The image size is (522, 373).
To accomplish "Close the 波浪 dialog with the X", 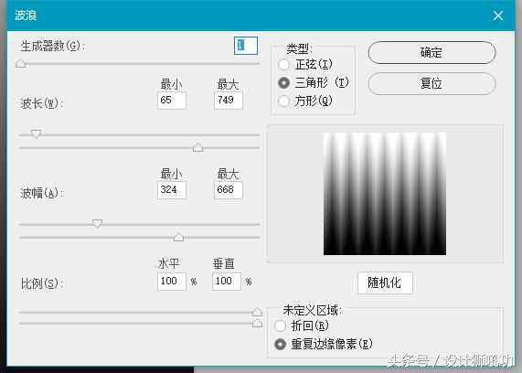I will (x=498, y=16).
